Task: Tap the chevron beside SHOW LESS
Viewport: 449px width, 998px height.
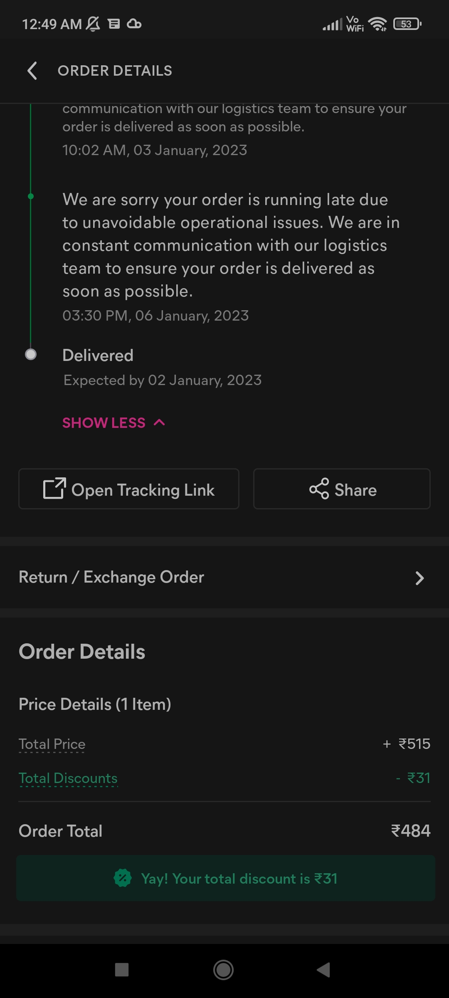Action: pos(159,423)
